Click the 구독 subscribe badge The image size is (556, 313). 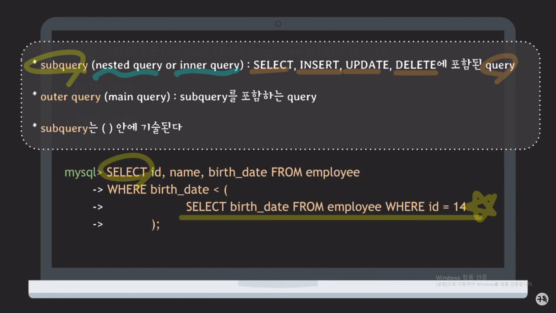542,299
